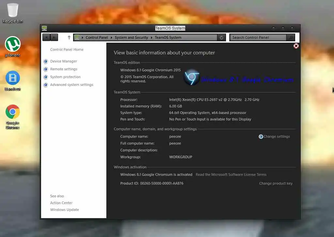
Task: Click the installed memory value 6.00 GB
Action: (x=175, y=106)
